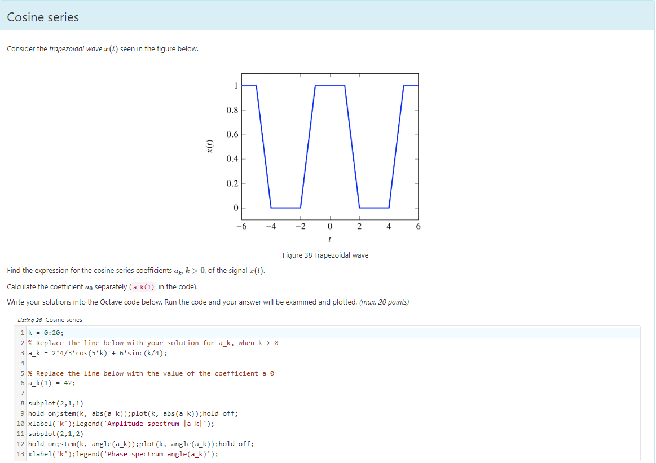The width and height of the screenshot is (656, 463).
Task: Click the Figure 38 Trapezoidal wave caption
Action: (x=325, y=255)
